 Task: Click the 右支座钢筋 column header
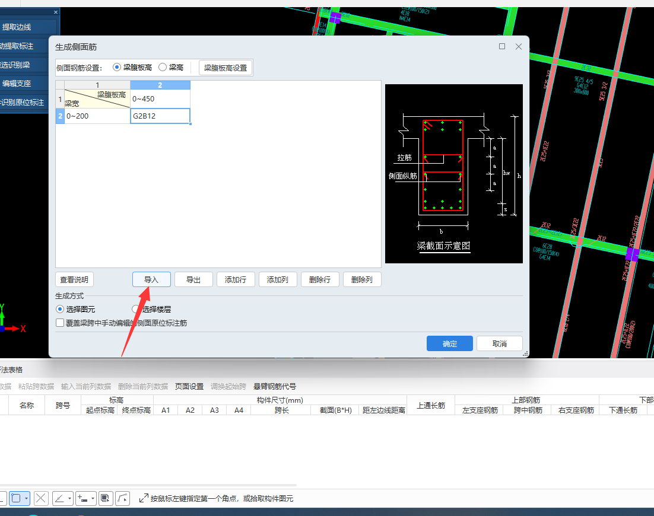(x=576, y=410)
